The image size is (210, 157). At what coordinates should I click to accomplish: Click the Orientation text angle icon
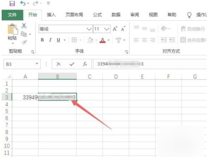click(164, 28)
